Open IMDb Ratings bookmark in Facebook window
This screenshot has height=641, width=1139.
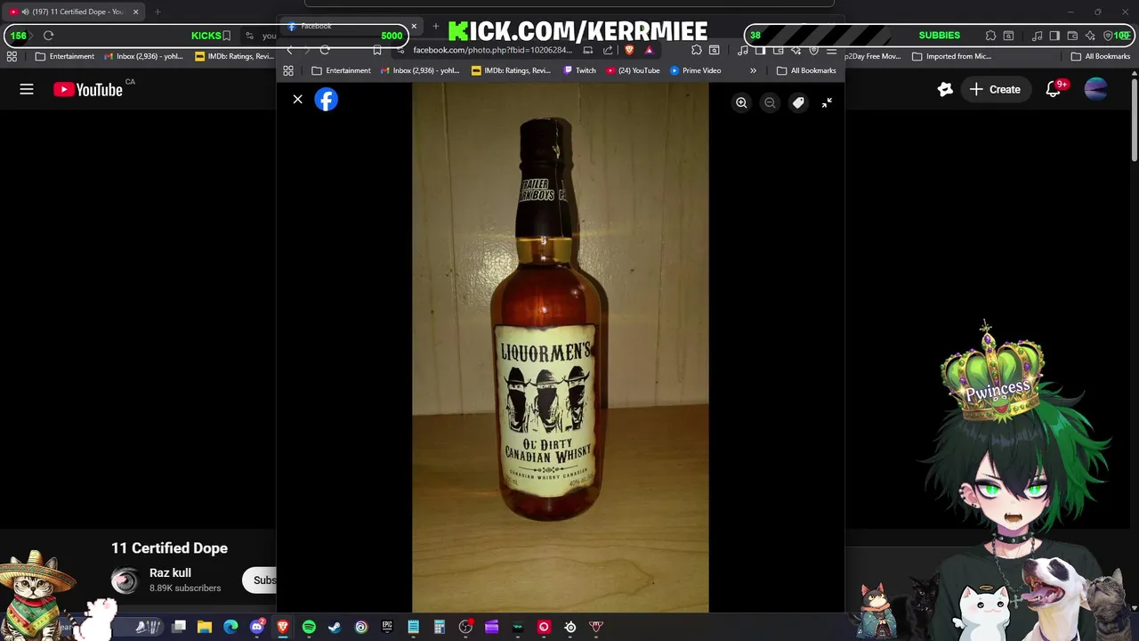[511, 70]
